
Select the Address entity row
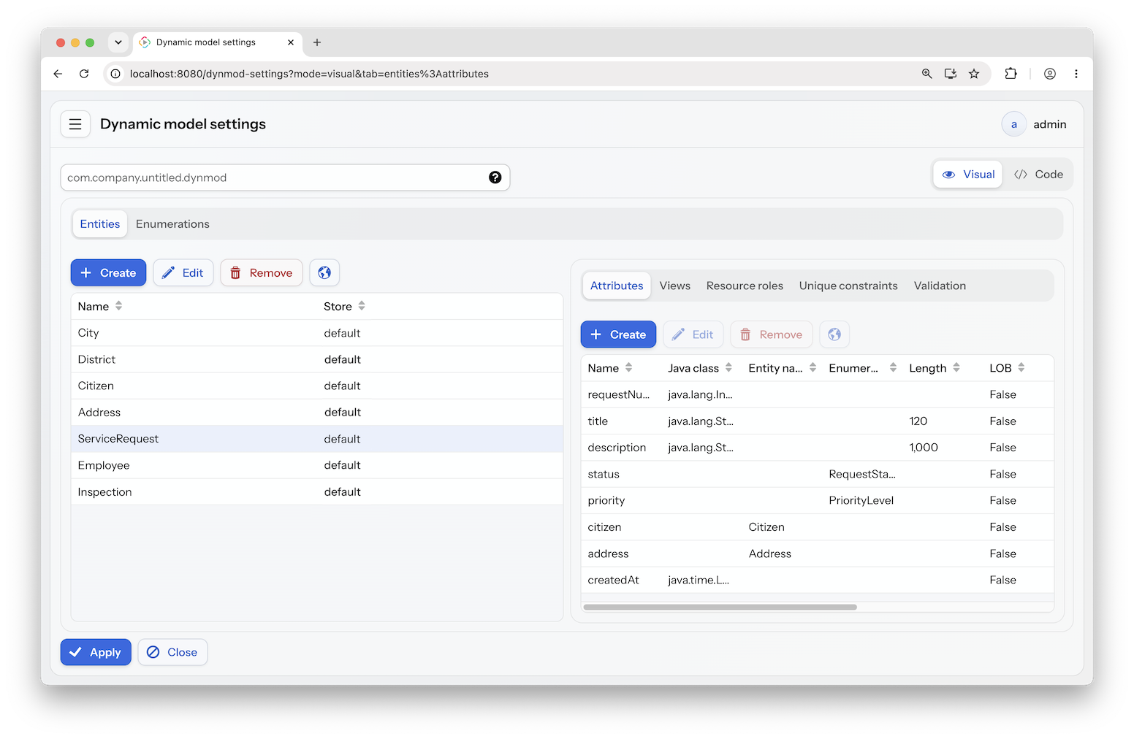click(317, 413)
